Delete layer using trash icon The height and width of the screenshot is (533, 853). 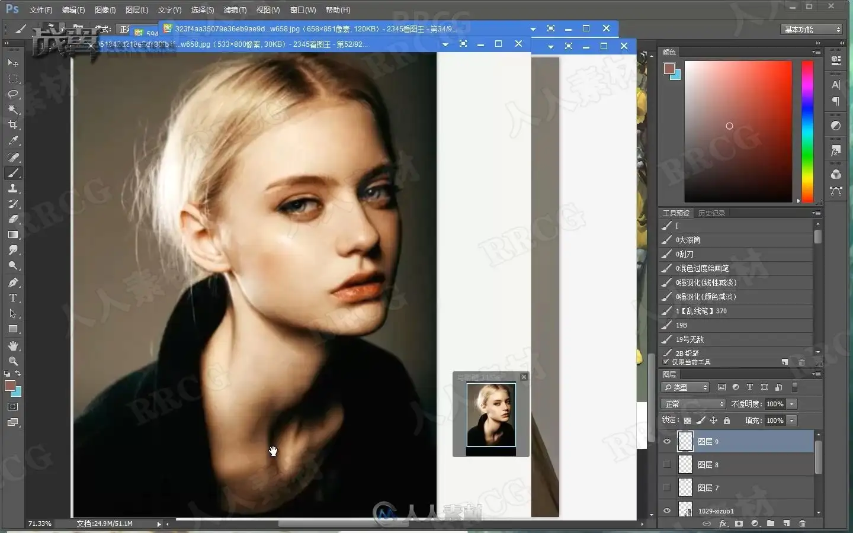[x=802, y=524]
